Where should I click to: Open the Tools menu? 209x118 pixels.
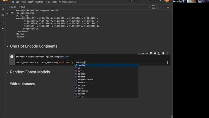tap(48, 2)
